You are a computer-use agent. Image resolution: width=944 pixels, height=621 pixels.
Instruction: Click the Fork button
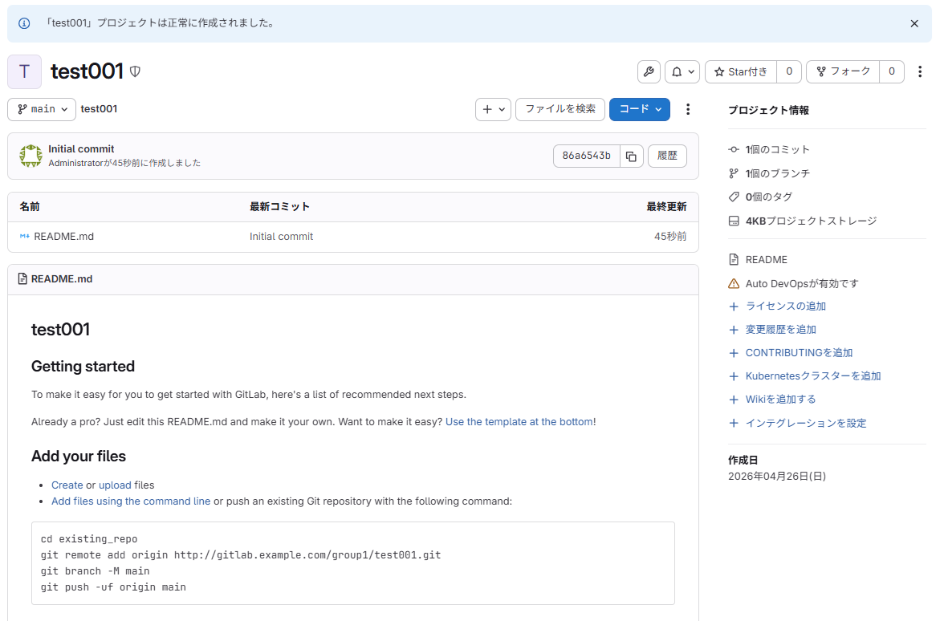pyautogui.click(x=843, y=72)
